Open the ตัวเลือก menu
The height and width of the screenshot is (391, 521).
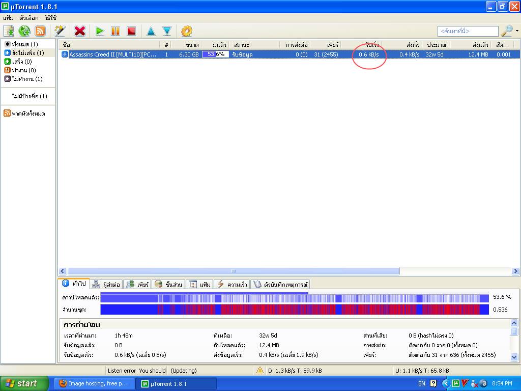(28, 18)
